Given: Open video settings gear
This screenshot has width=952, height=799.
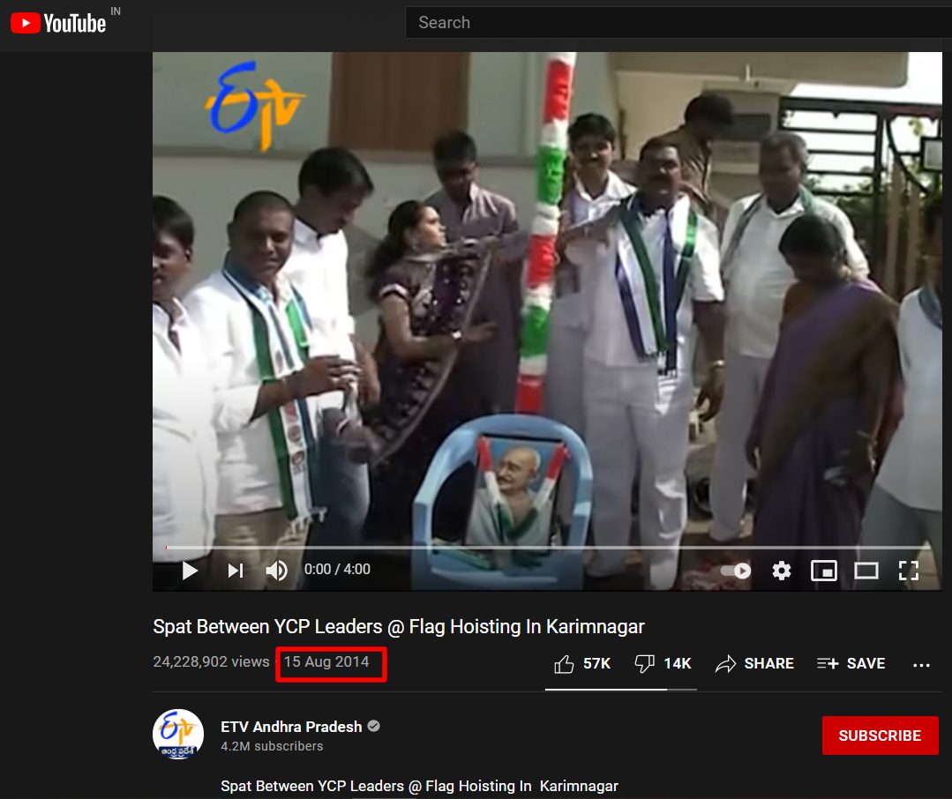Looking at the screenshot, I should (x=781, y=571).
